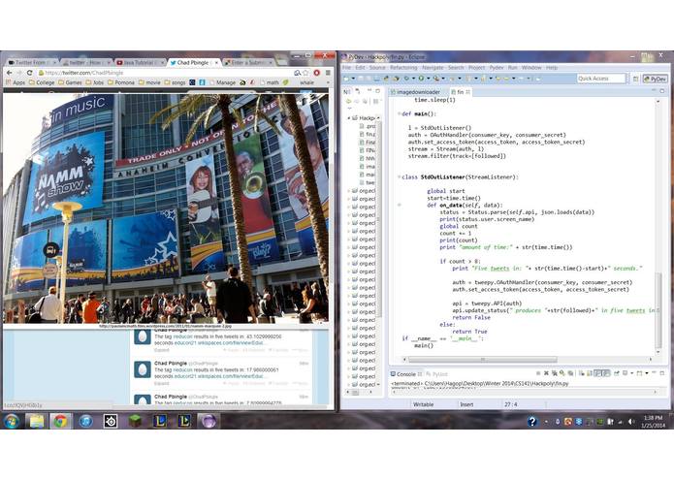674x479 pixels.
Task: Open iTunes from the taskbar
Action: [x=85, y=421]
